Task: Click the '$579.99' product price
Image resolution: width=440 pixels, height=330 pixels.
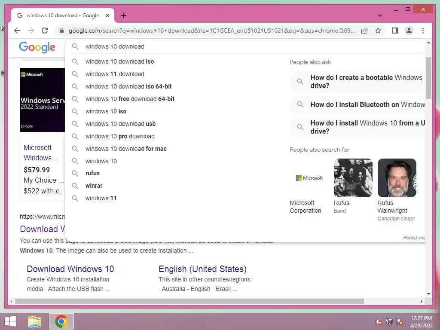Action: pyautogui.click(x=37, y=170)
